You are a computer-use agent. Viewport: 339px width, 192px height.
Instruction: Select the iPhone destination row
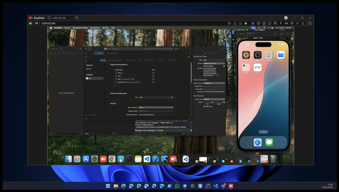148,73
